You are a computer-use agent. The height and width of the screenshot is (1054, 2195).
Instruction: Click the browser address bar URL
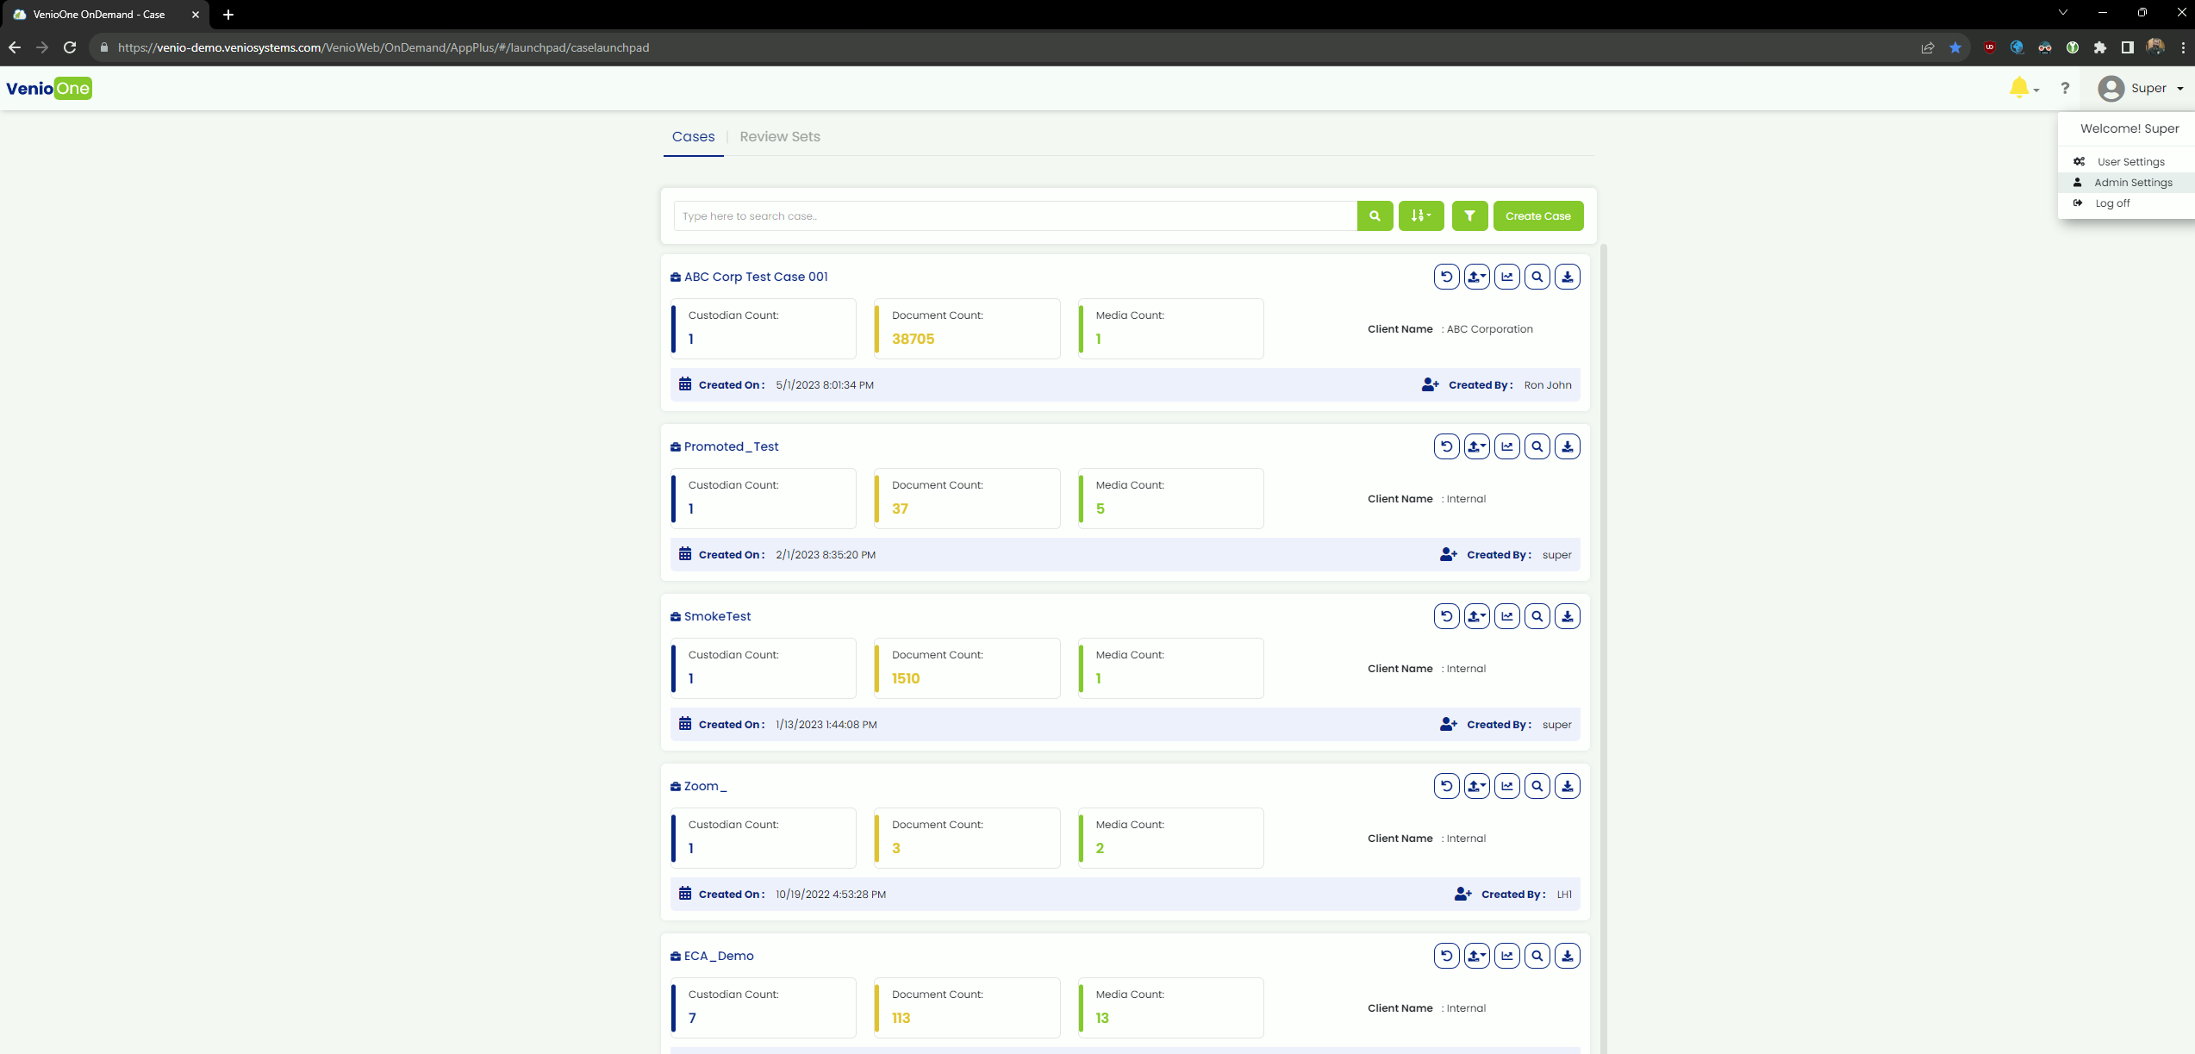384,47
